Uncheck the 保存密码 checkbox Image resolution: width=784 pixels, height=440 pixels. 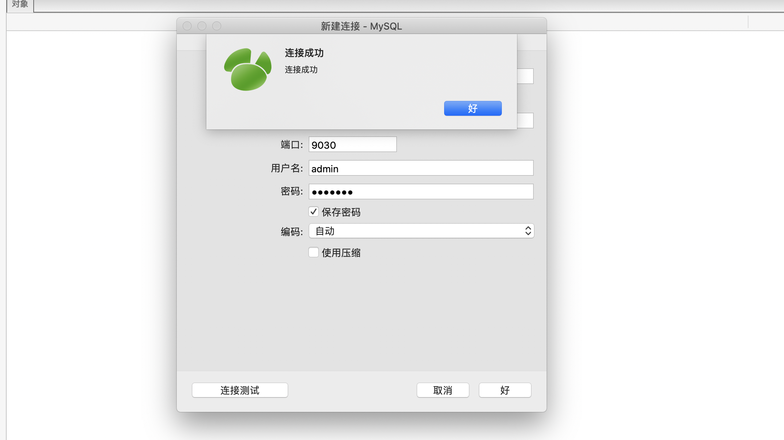[x=314, y=211]
